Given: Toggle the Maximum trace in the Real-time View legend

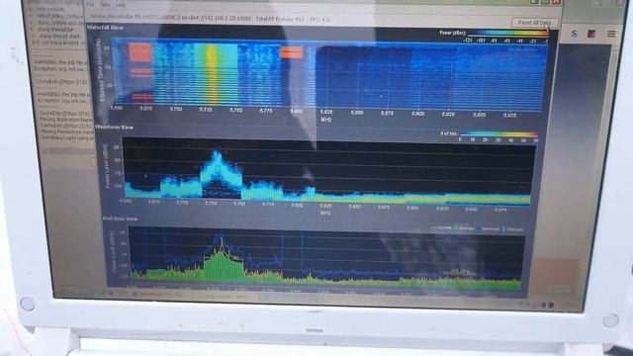Looking at the screenshot, I should click(488, 228).
